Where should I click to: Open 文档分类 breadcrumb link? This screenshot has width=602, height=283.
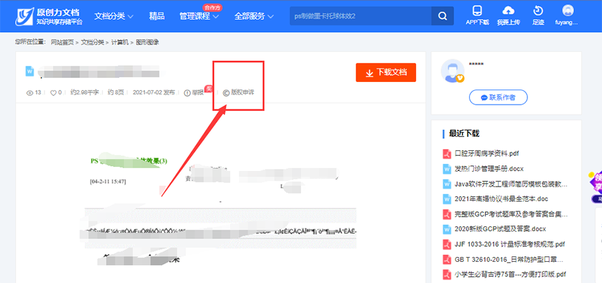pos(92,42)
